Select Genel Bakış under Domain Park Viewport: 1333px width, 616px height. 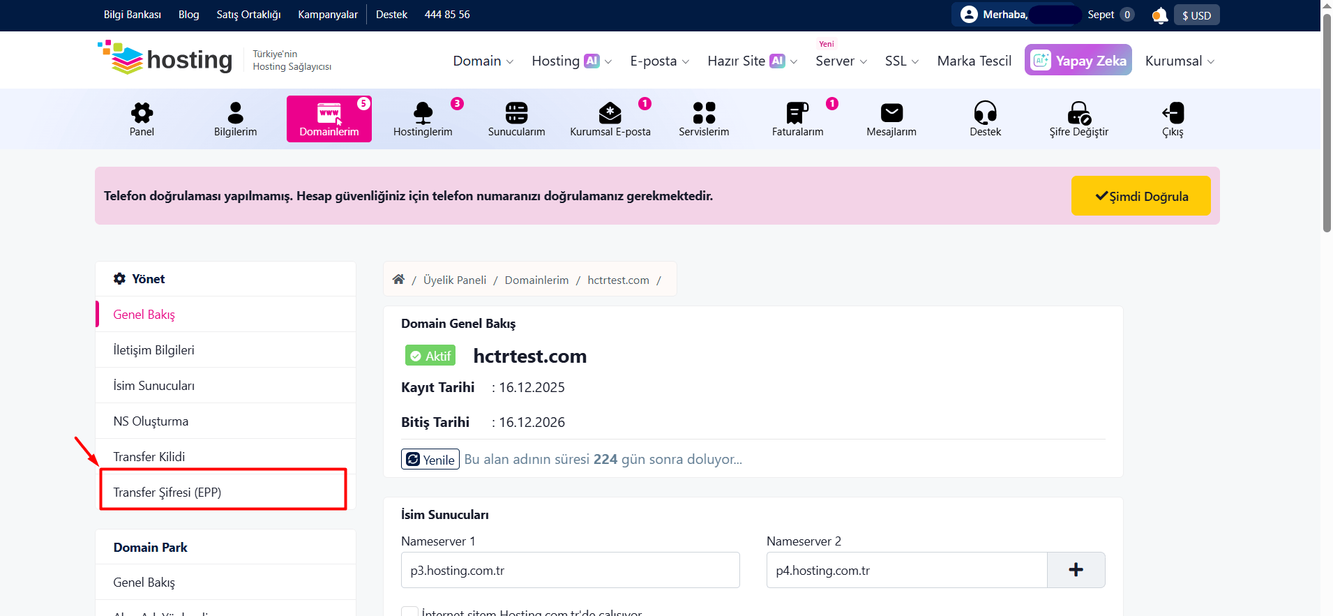tap(225, 582)
